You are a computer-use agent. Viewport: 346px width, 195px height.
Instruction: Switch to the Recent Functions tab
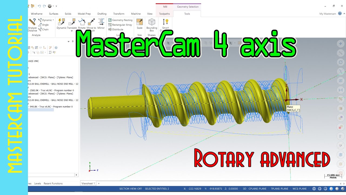[53, 184]
